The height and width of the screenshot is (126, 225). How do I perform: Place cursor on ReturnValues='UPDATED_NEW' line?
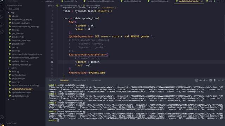click(87, 73)
